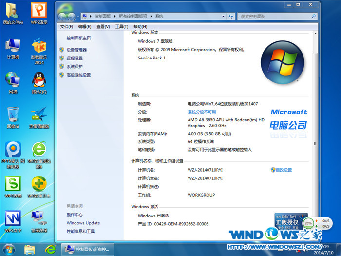Open the WPS表格 desktop icon
Screen dimensions: 341x256
13,185
